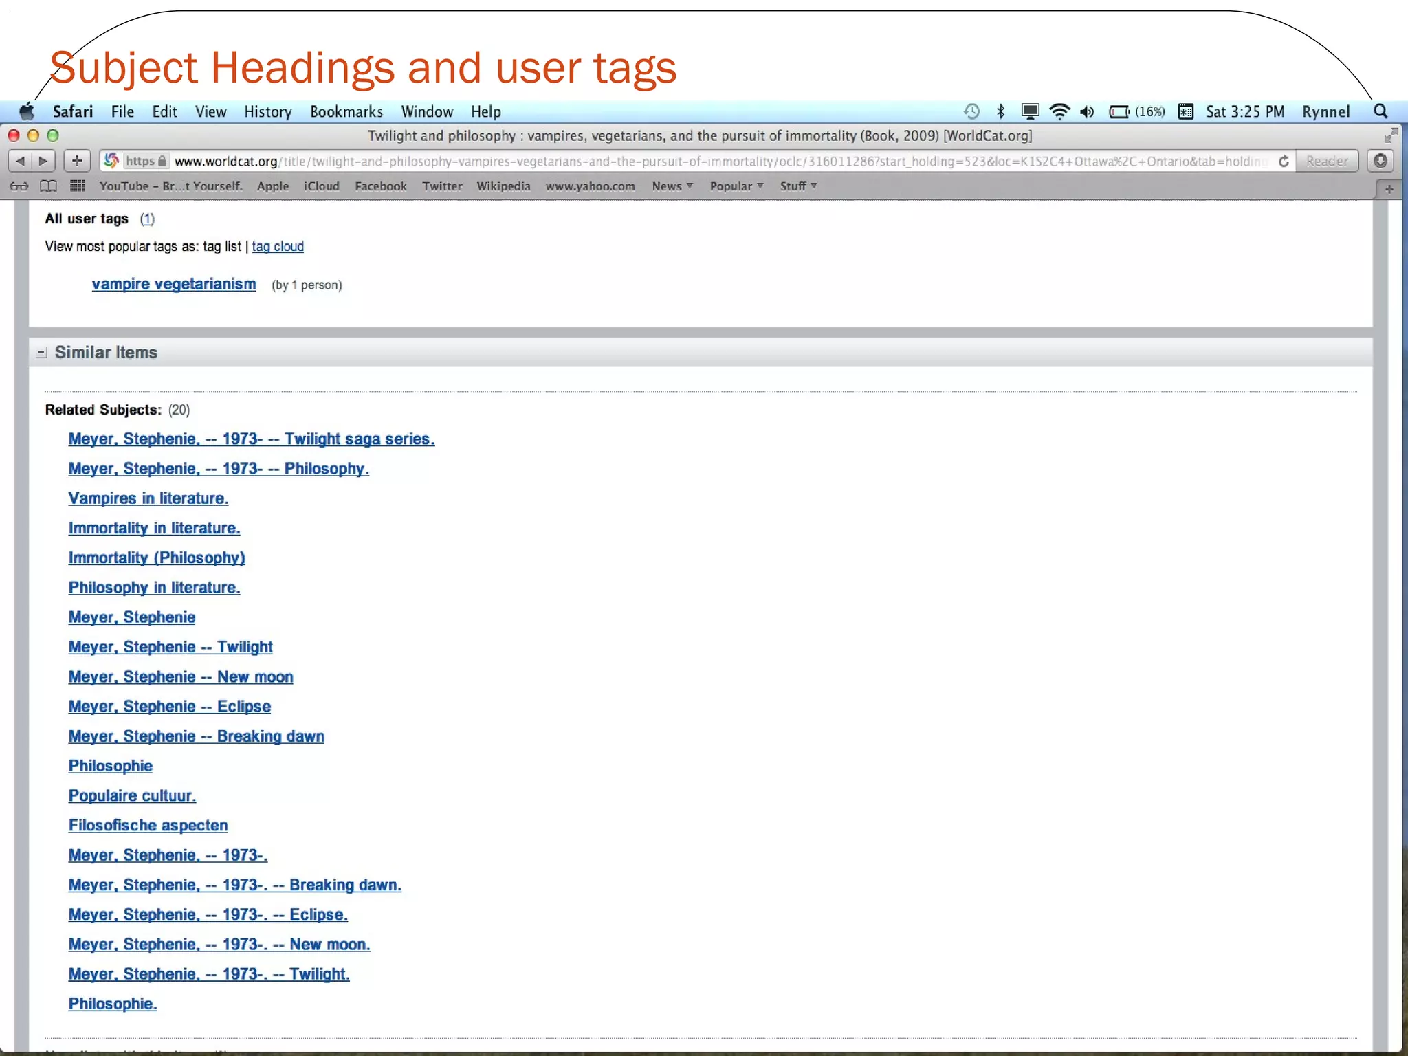Click the Facebook bookmark
The width and height of the screenshot is (1408, 1056).
click(x=381, y=186)
